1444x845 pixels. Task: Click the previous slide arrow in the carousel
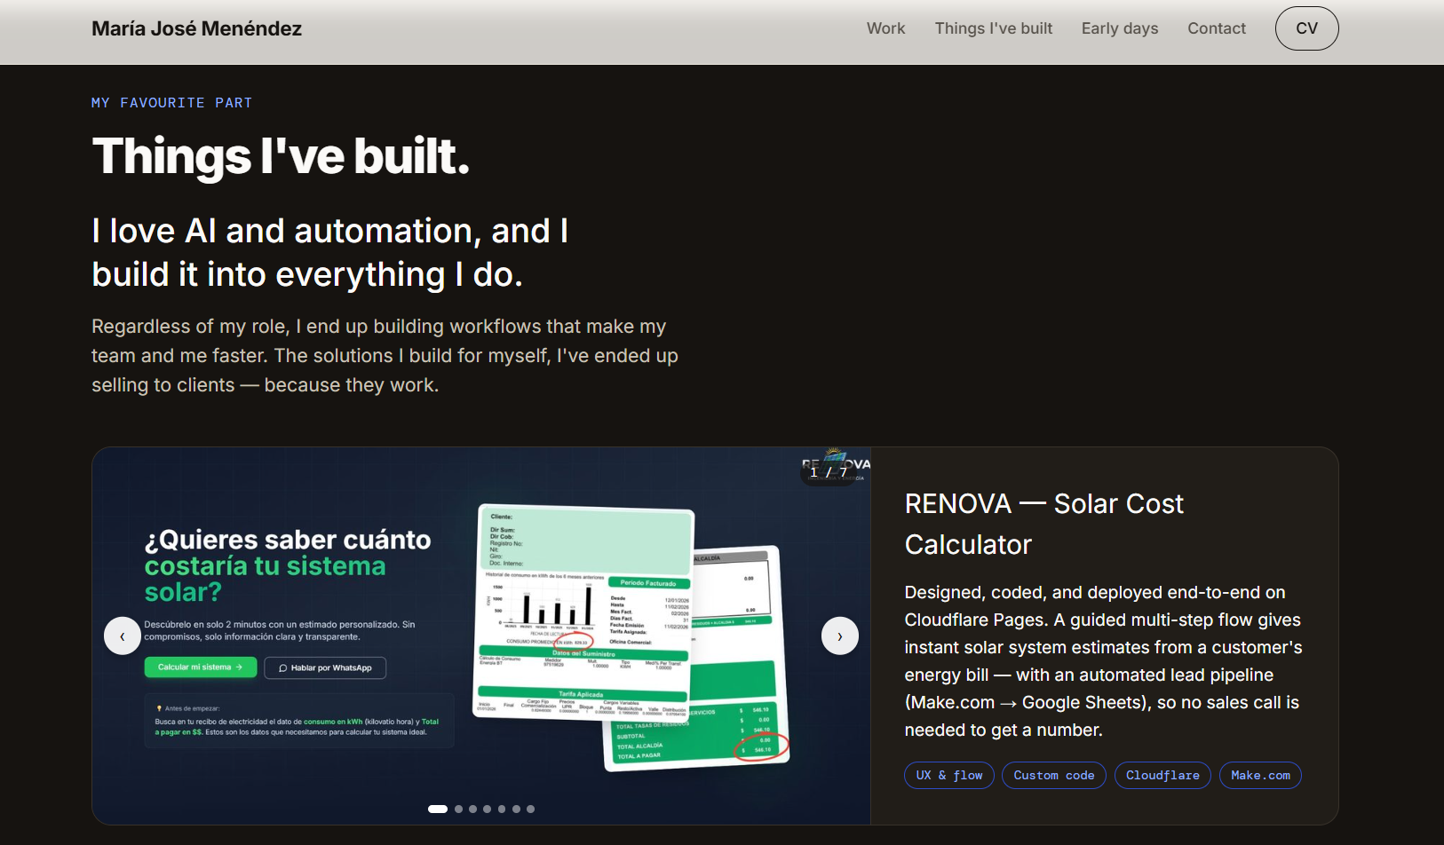[x=123, y=636]
